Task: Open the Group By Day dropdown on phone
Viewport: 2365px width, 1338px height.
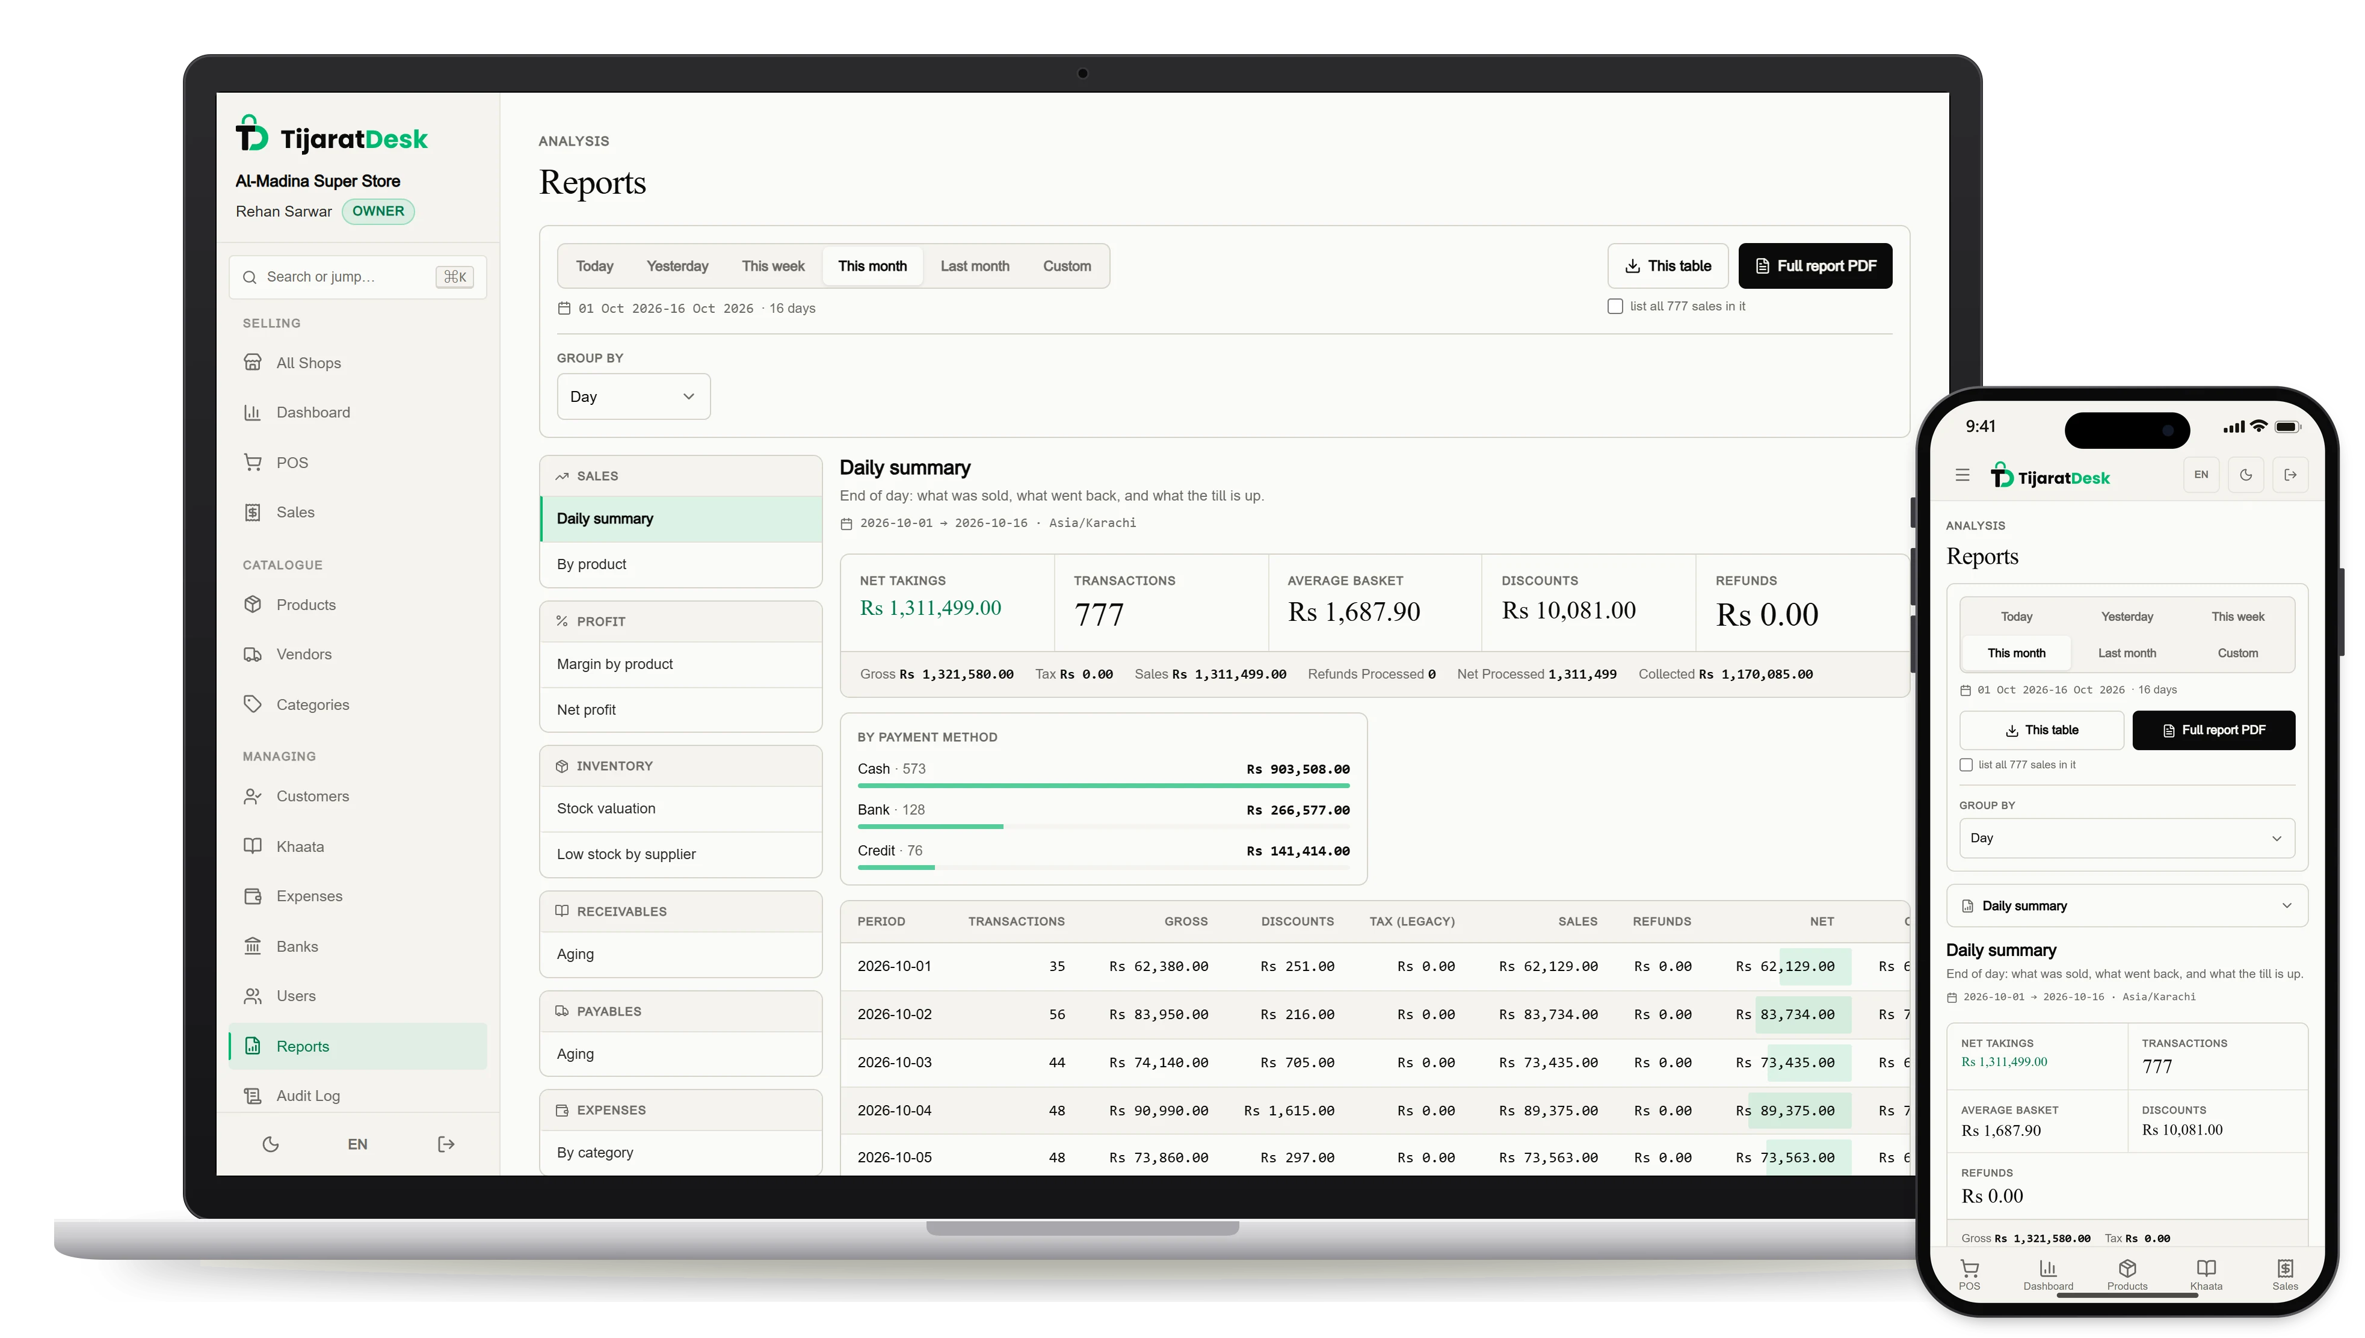Action: [2127, 838]
